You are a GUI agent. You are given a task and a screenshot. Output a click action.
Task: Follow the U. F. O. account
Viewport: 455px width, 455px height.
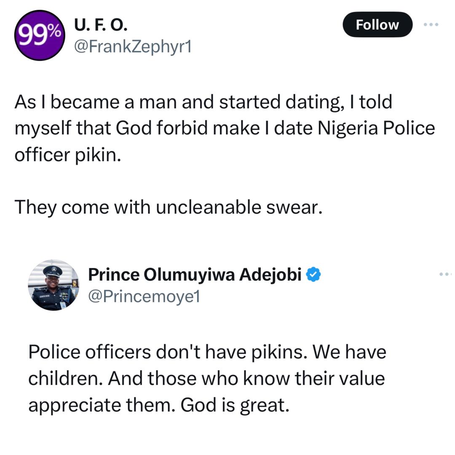377,24
